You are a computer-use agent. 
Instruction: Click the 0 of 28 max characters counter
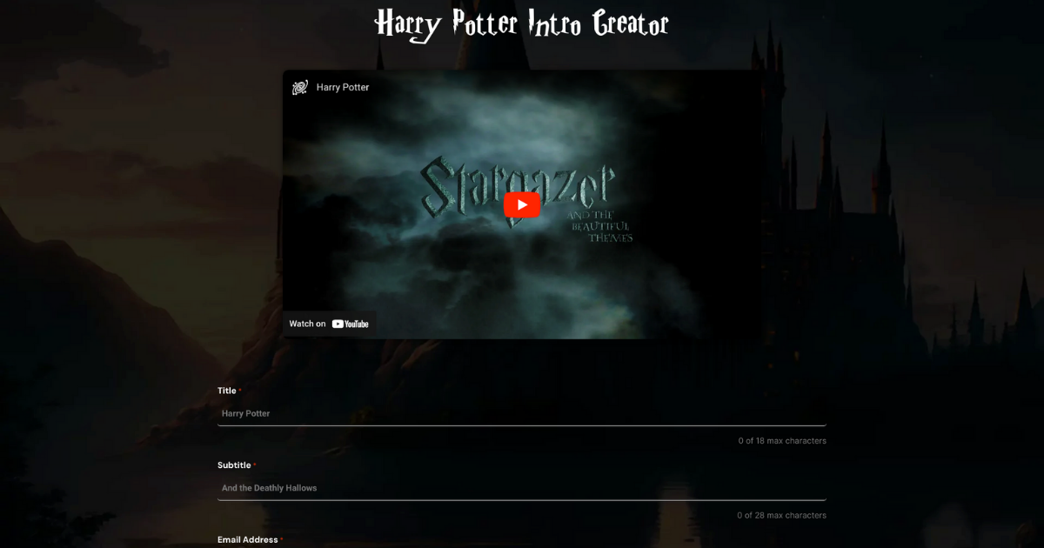click(x=783, y=515)
